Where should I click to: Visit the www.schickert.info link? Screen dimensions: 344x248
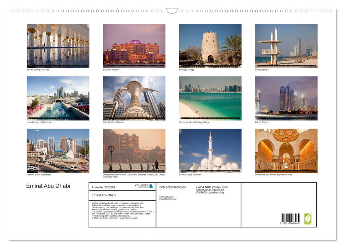click(168, 198)
